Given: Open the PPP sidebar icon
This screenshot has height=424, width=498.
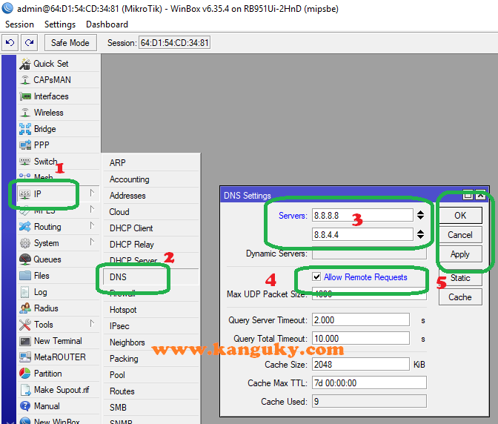Looking at the screenshot, I should [x=25, y=145].
